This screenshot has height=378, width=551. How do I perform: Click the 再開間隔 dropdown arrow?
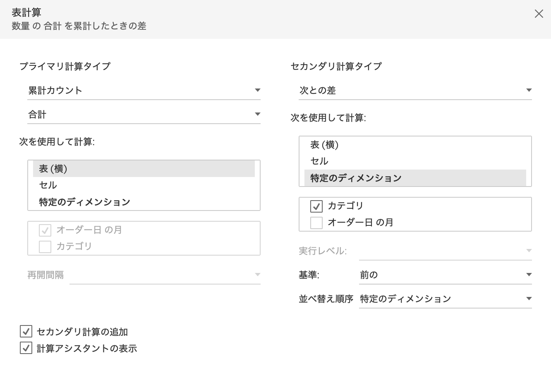click(x=257, y=275)
